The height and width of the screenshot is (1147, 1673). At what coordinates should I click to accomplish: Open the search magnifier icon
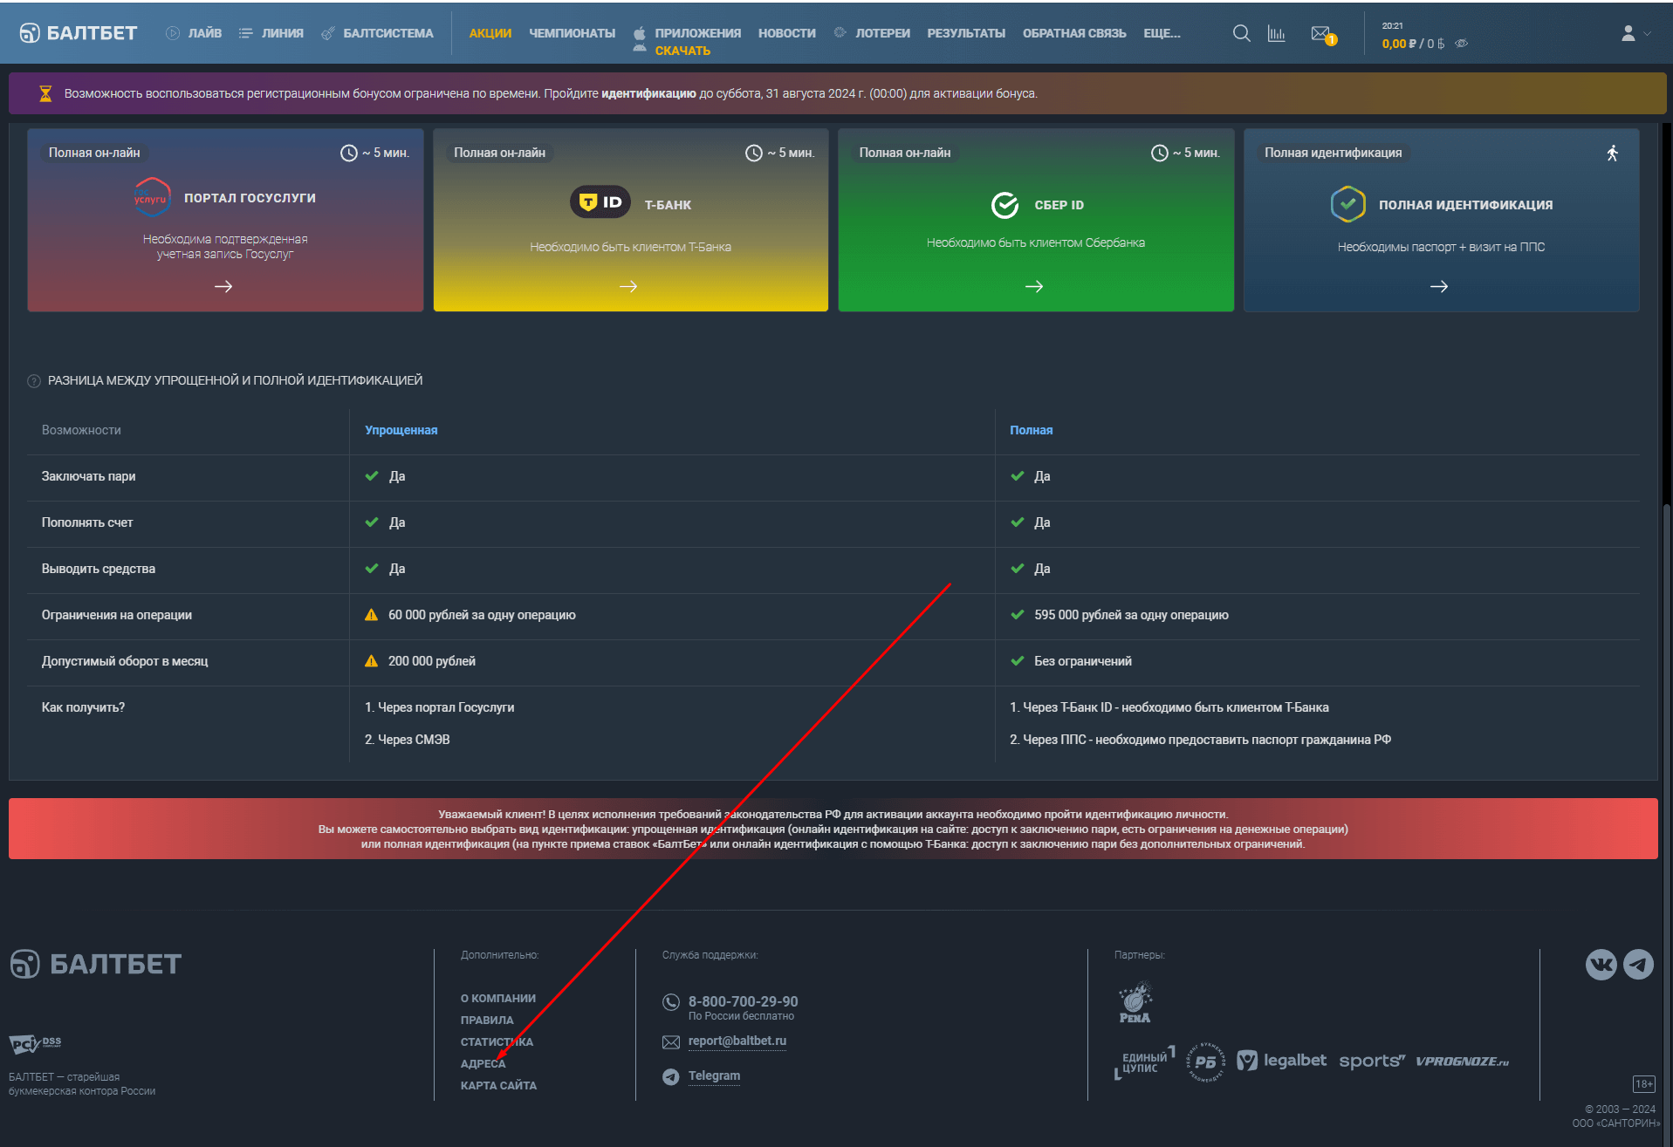[1241, 33]
